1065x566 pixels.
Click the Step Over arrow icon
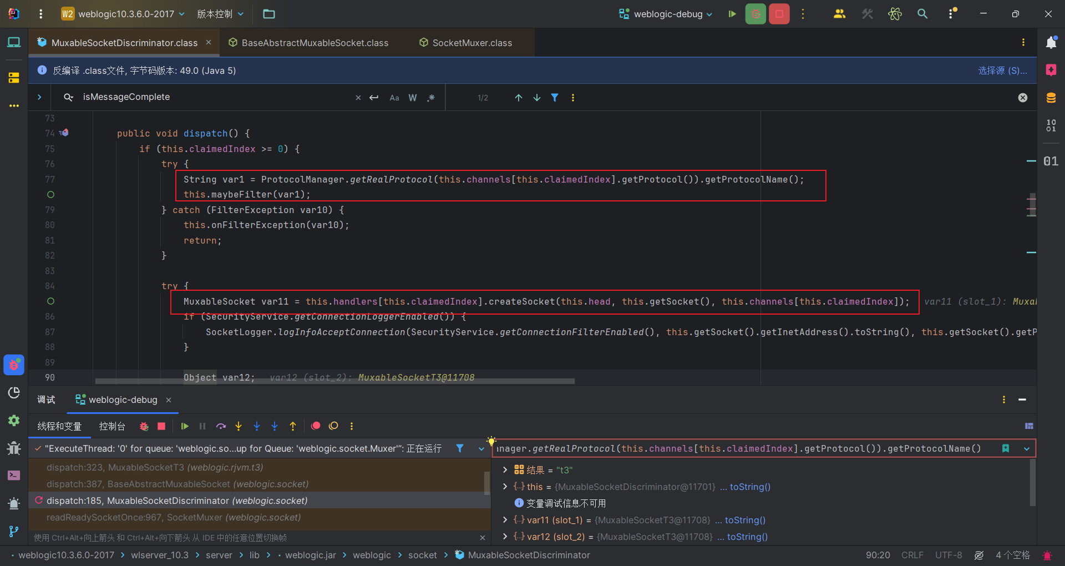tap(221, 426)
